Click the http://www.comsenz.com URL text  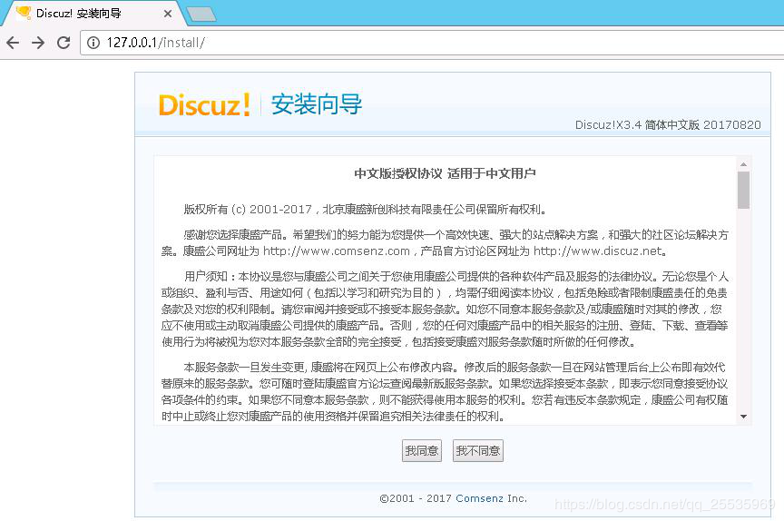pos(337,251)
